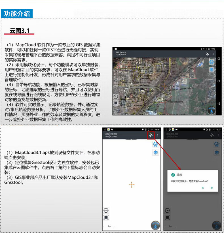Tap the full-extent square icon on the tablet map
This screenshot has height=235, width=224.
[116, 103]
